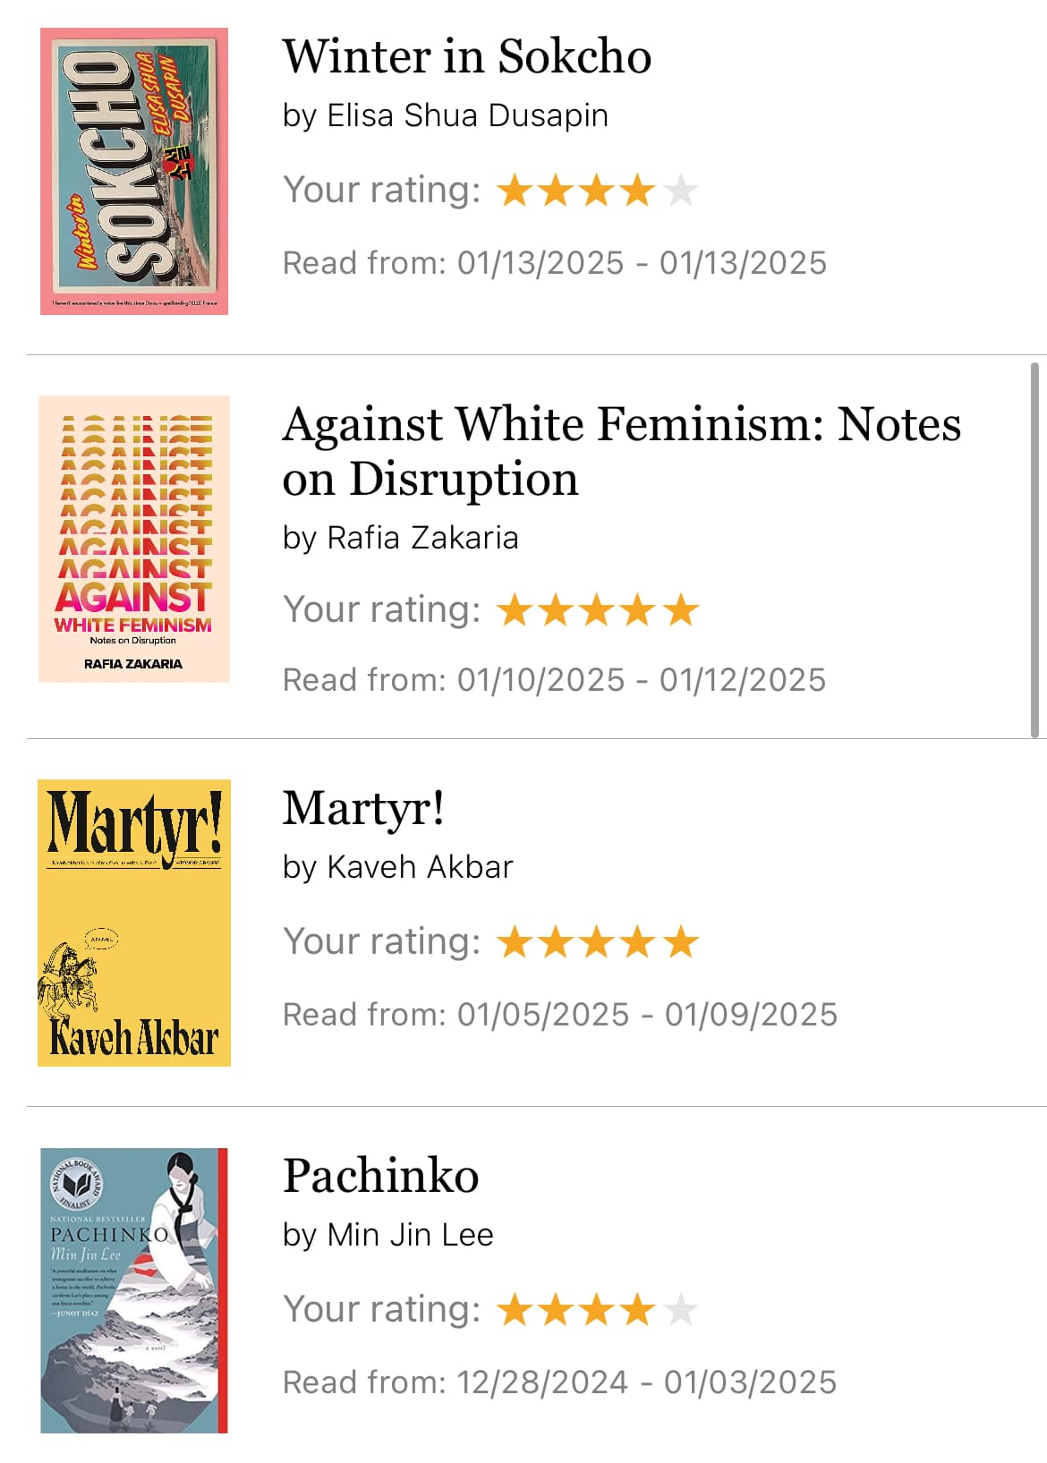Open the Pachinko book cover thumbnail
This screenshot has height=1463, width=1047.
(134, 1290)
